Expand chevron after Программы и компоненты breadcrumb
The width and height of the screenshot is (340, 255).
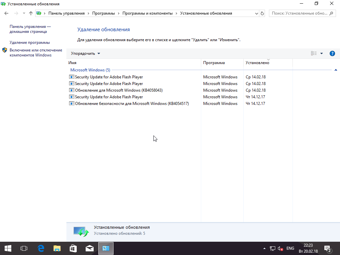click(x=176, y=13)
